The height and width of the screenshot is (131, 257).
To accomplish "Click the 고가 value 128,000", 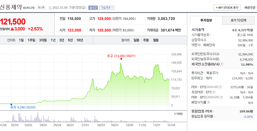I will pos(104,19).
